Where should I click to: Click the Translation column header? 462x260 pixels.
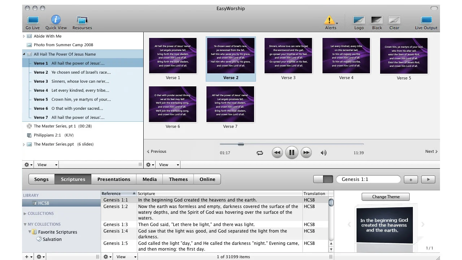pyautogui.click(x=315, y=194)
